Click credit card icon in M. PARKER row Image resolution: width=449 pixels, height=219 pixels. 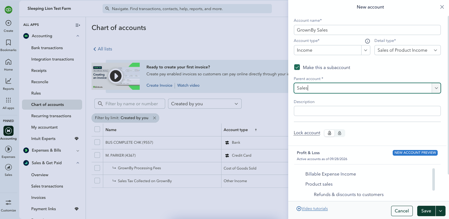coord(227,155)
